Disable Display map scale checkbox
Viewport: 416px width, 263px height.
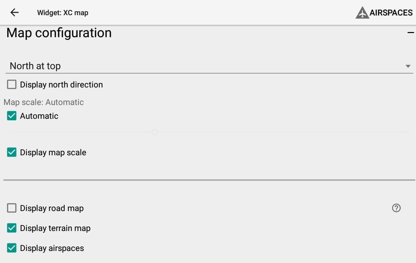[12, 152]
